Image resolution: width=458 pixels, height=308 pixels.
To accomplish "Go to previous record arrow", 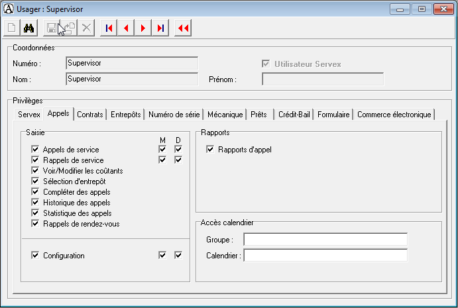I will (x=126, y=28).
